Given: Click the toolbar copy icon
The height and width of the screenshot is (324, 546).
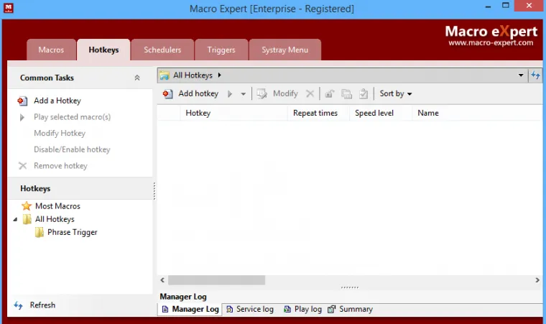Looking at the screenshot, I should pyautogui.click(x=346, y=93).
